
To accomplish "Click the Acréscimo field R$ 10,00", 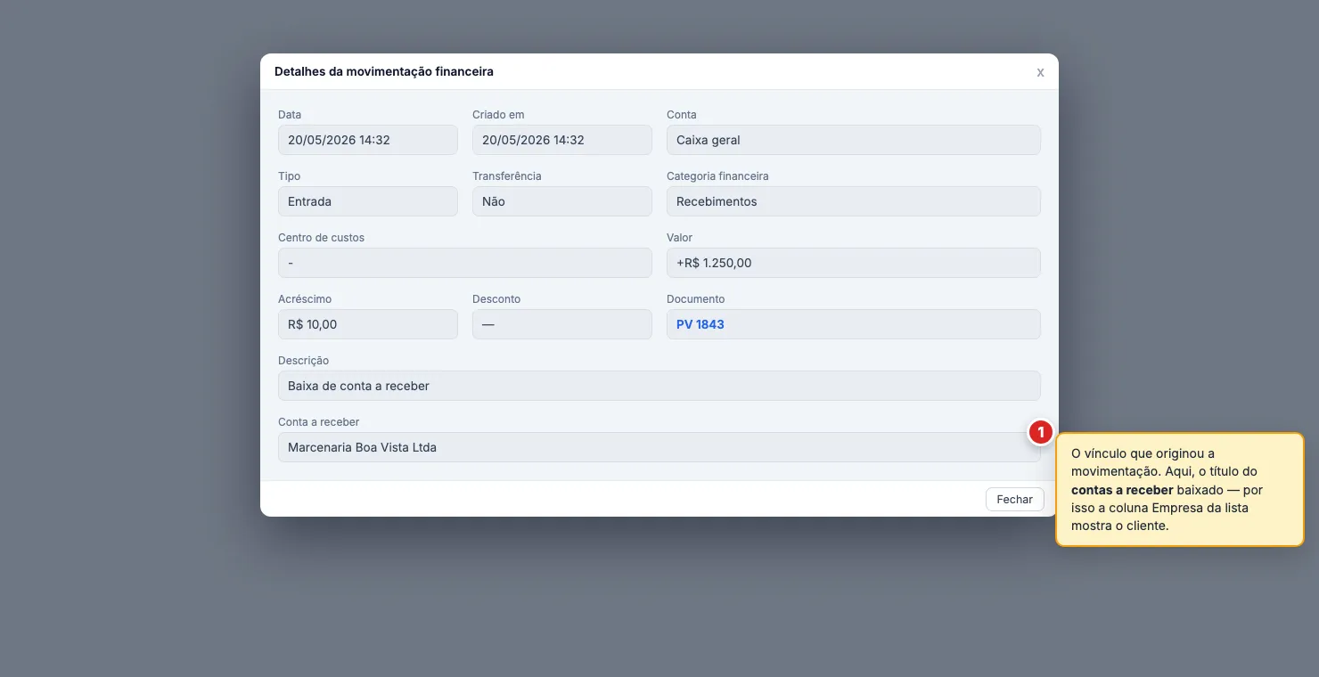I will tap(368, 324).
